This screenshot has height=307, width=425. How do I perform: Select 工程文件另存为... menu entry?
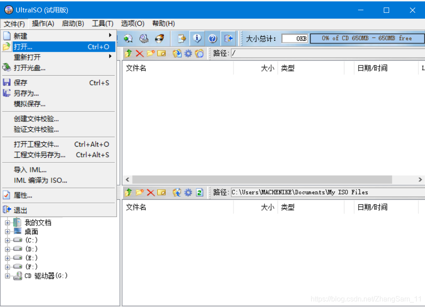coord(58,155)
